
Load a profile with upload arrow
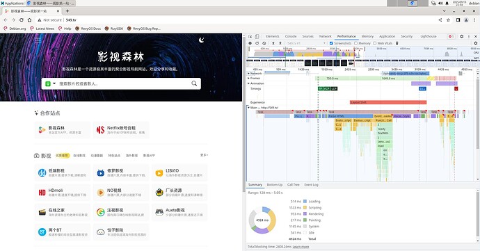(x=273, y=44)
